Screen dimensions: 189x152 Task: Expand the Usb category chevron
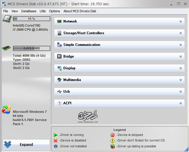181,91
